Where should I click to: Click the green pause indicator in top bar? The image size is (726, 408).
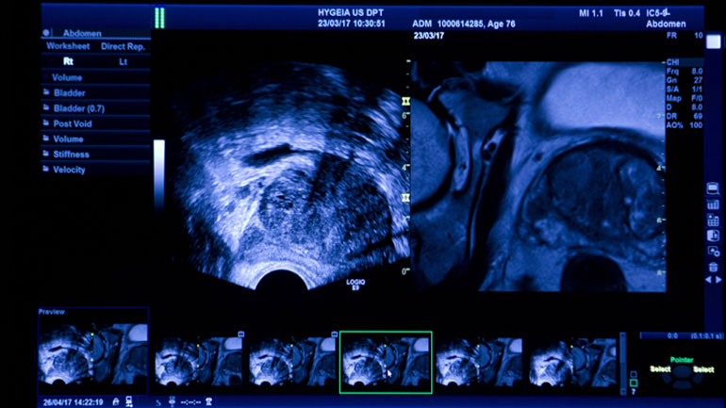pyautogui.click(x=159, y=18)
